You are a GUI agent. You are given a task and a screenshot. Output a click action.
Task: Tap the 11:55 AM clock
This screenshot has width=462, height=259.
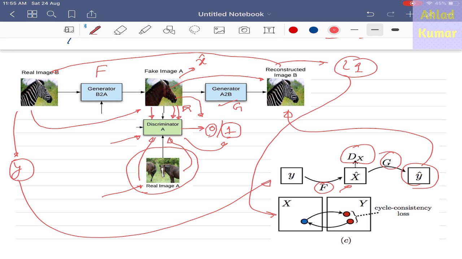pyautogui.click(x=14, y=4)
